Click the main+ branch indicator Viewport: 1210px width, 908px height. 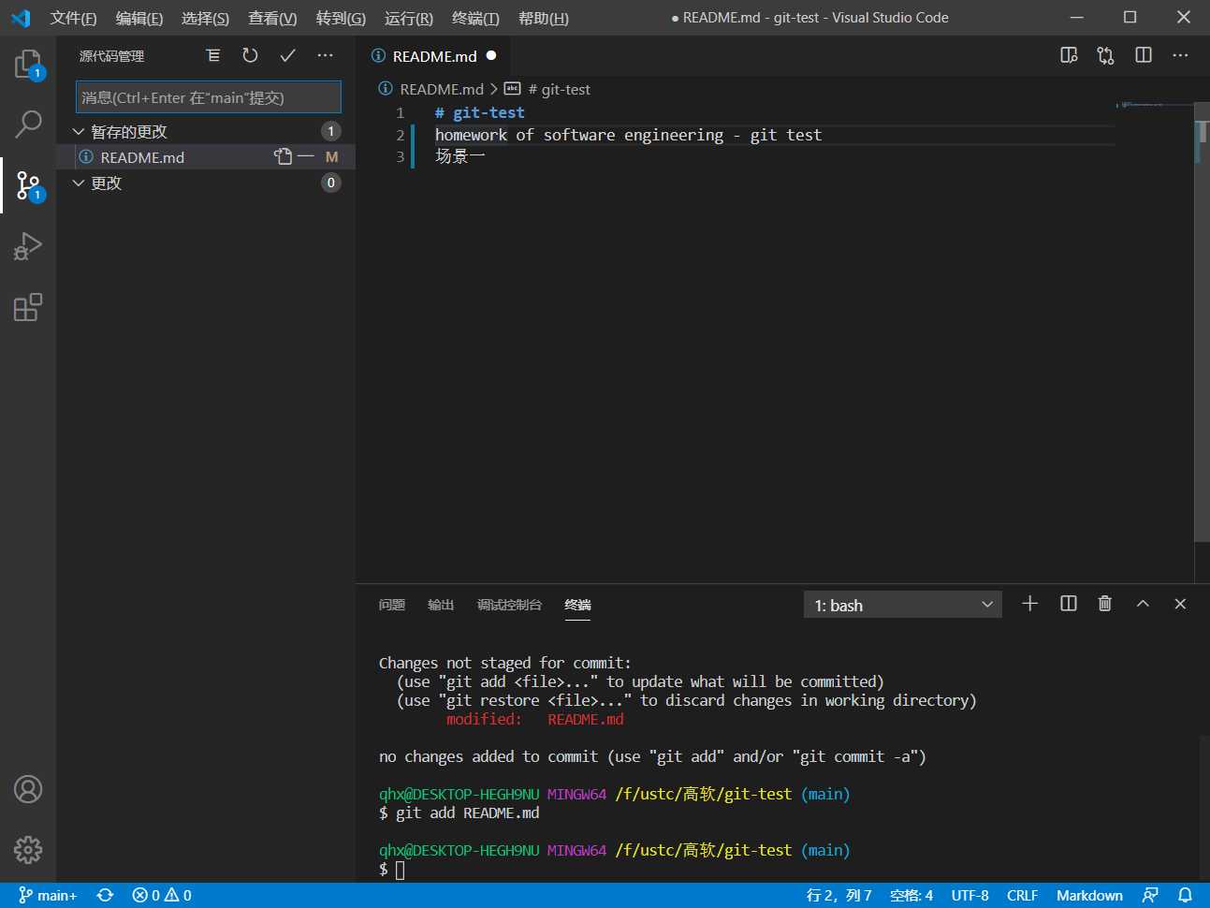[x=48, y=896]
